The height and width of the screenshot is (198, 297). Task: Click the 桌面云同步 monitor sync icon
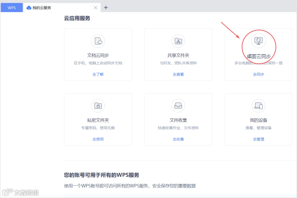point(258,41)
